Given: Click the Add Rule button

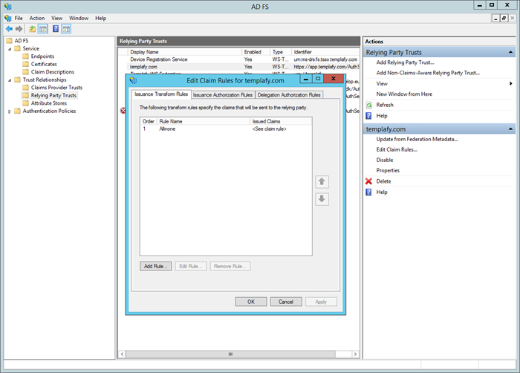Looking at the screenshot, I should (x=155, y=266).
